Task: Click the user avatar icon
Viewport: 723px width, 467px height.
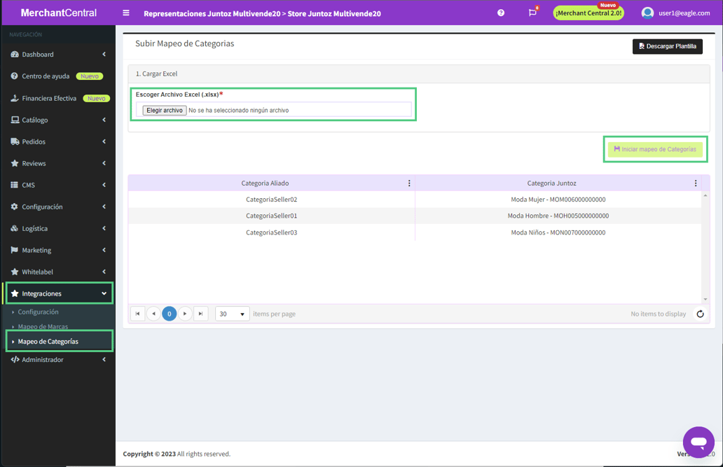Action: point(647,13)
